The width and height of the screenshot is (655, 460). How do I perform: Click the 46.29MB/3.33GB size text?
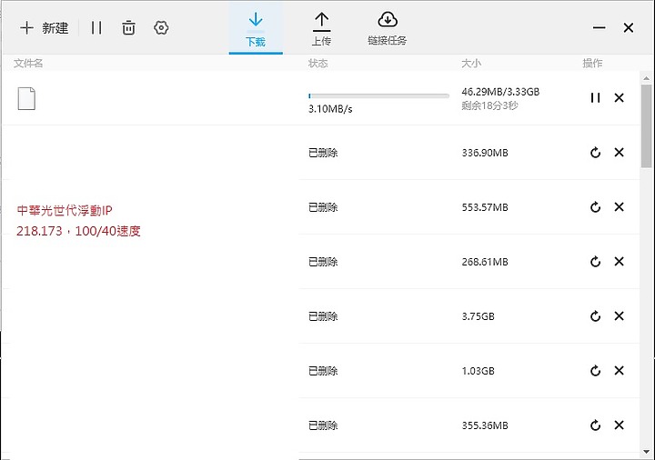[x=500, y=92]
